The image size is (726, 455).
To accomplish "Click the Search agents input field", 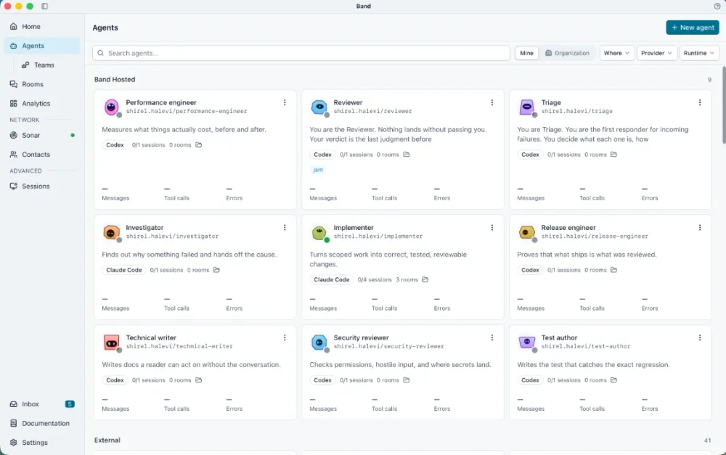I will pos(301,53).
